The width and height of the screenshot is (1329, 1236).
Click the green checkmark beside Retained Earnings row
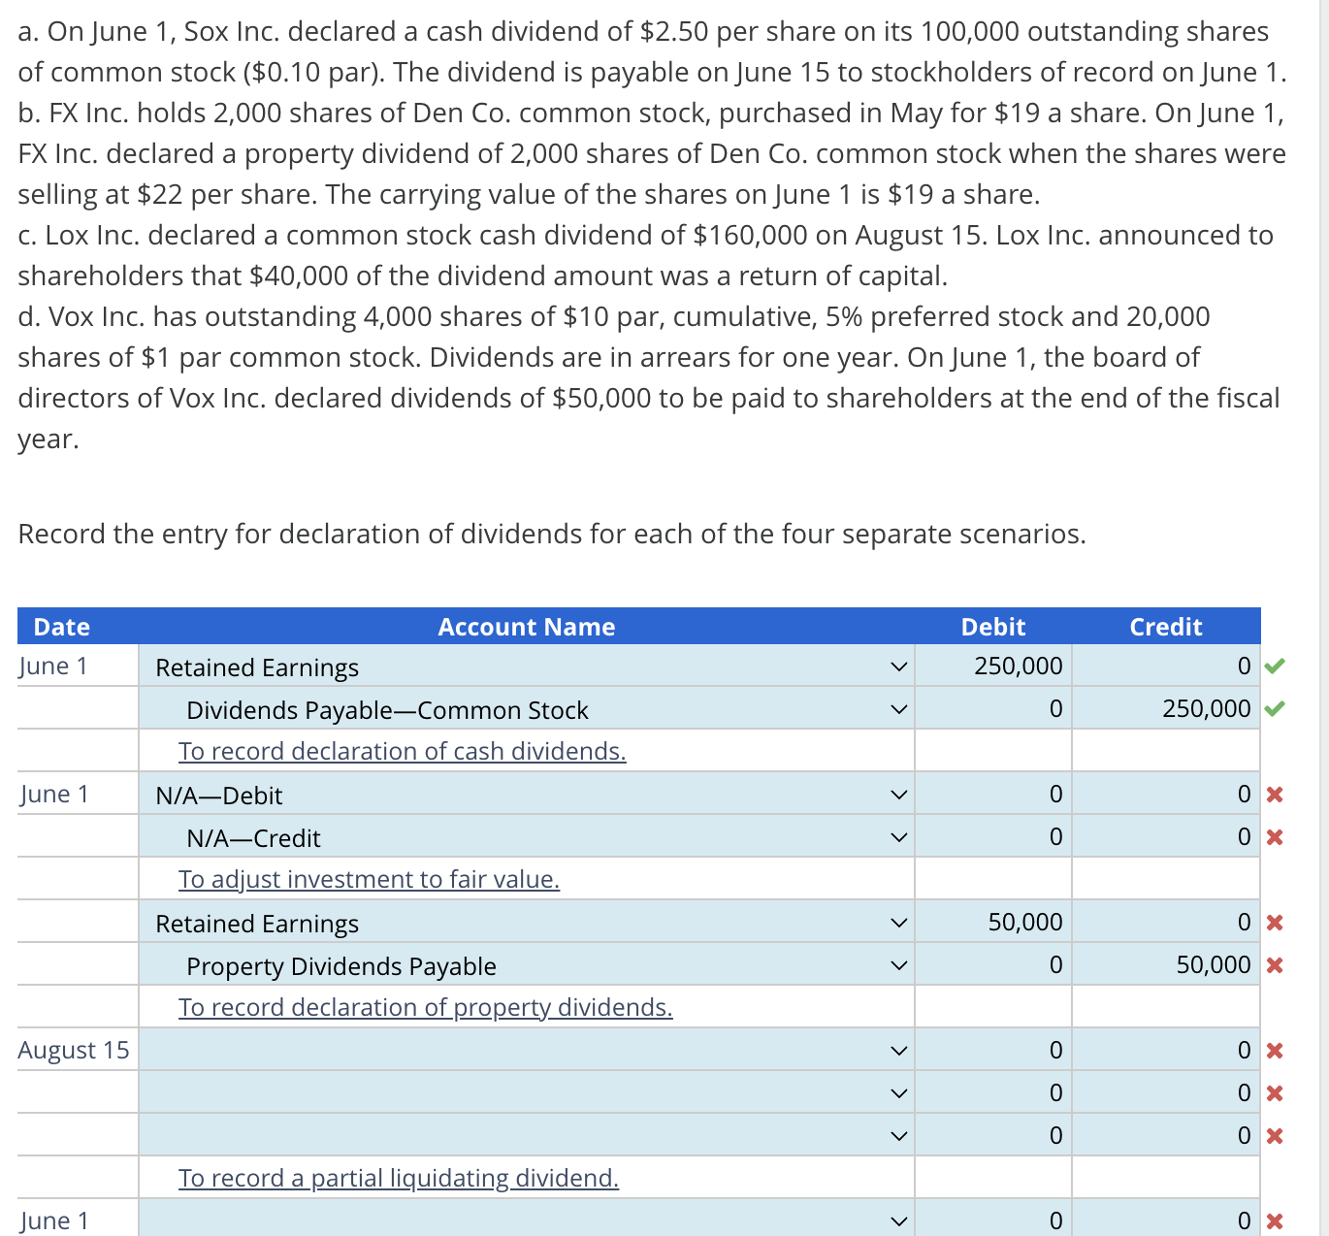[1278, 666]
